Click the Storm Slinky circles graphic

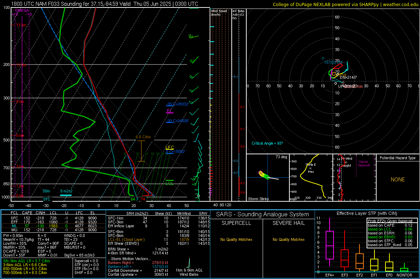[x=264, y=175]
